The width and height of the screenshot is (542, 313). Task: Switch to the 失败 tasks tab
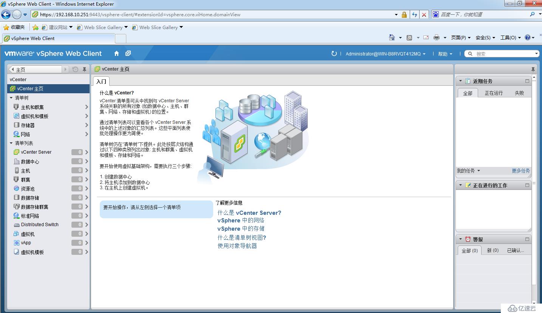pyautogui.click(x=519, y=93)
